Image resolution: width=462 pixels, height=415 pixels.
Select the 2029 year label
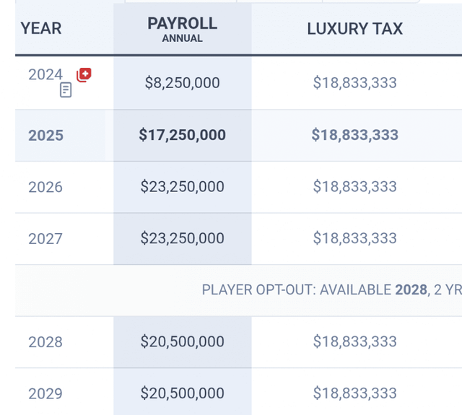tap(45, 393)
